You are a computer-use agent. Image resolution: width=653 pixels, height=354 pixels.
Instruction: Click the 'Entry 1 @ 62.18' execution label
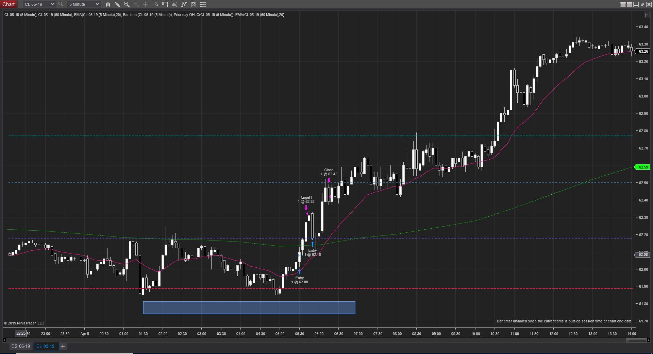coord(313,252)
